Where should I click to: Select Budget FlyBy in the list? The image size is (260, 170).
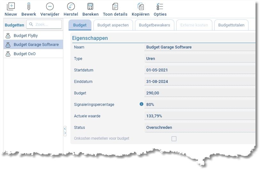coord(26,36)
